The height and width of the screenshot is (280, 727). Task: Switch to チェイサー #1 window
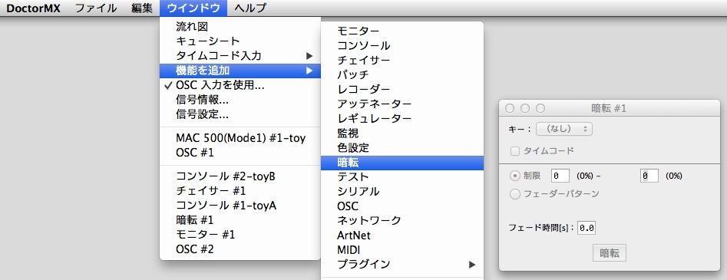(240, 190)
